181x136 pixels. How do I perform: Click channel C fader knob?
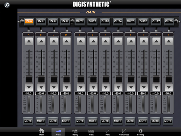click(x=54, y=79)
